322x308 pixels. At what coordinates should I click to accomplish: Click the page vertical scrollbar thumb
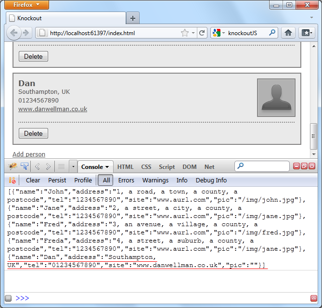314,136
